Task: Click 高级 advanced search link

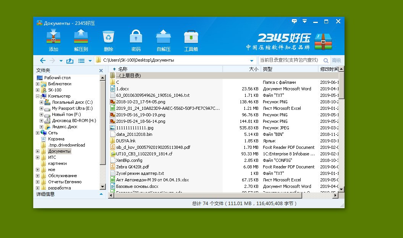Action: click(x=336, y=60)
